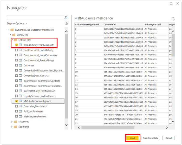Check the Website_webReviews checkbox
Image resolution: width=182 pixels, height=145 pixels.
(x=16, y=116)
